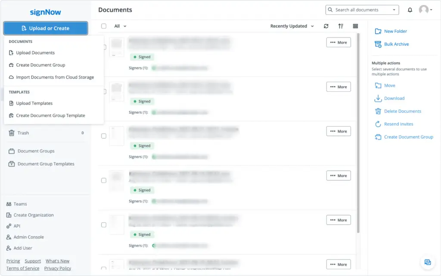Select Upload Documents from the menu
Image resolution: width=441 pixels, height=276 pixels.
(35, 53)
